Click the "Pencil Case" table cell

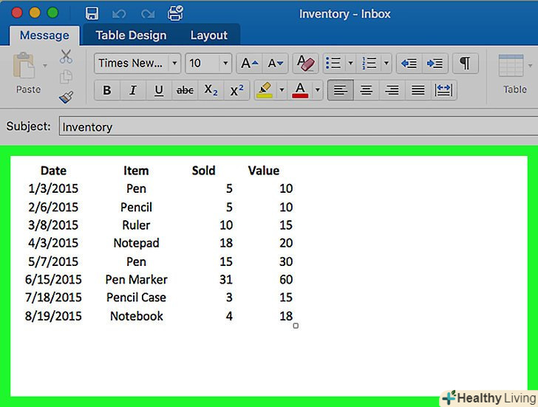click(136, 297)
